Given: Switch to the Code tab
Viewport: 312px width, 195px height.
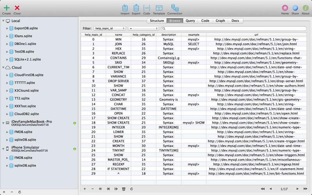Looking at the screenshot, I should [205, 21].
